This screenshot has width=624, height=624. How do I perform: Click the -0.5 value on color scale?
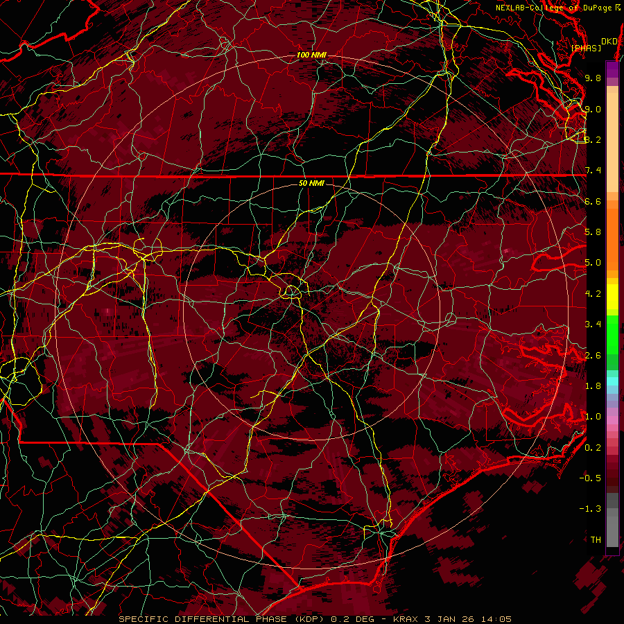tap(590, 478)
